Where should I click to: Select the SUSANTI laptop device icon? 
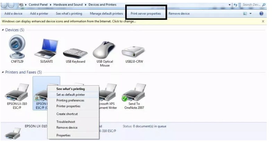(46, 49)
